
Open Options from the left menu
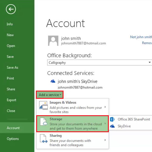click(13, 139)
